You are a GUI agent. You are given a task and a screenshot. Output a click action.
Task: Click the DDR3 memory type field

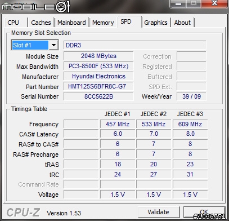[134, 45]
